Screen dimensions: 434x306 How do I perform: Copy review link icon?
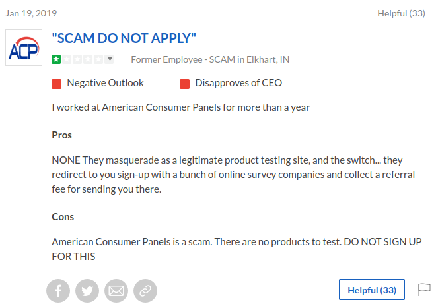coord(145,291)
